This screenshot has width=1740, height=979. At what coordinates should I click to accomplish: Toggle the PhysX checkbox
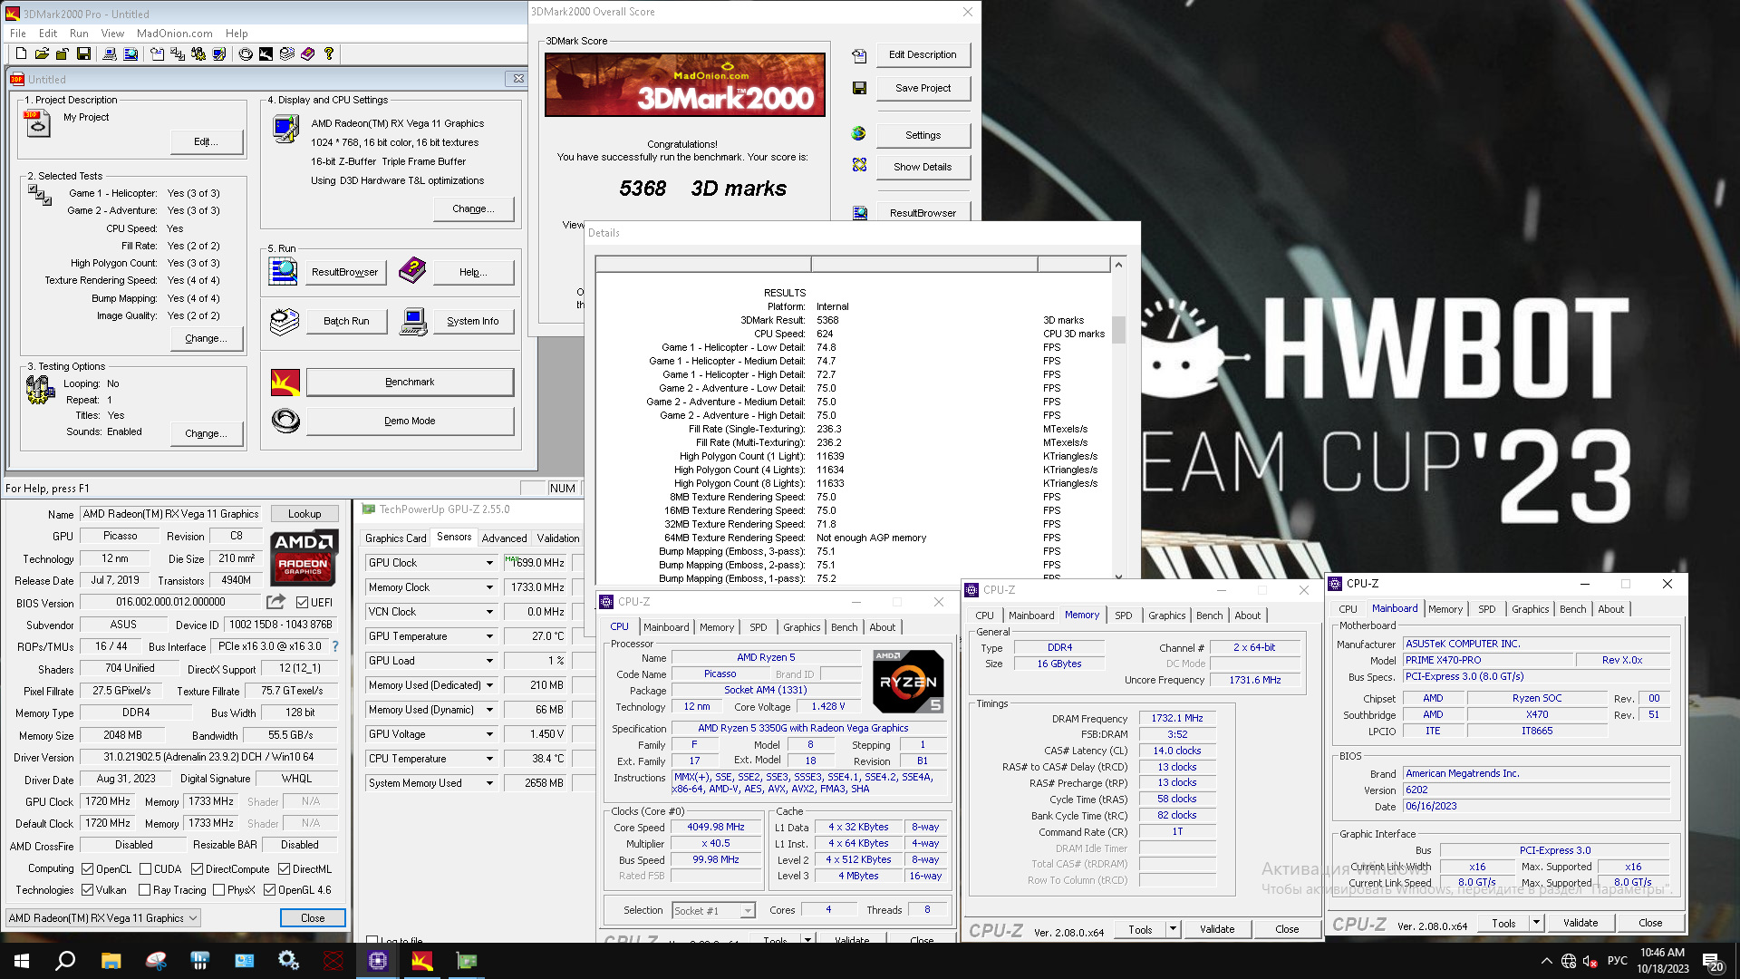point(218,890)
